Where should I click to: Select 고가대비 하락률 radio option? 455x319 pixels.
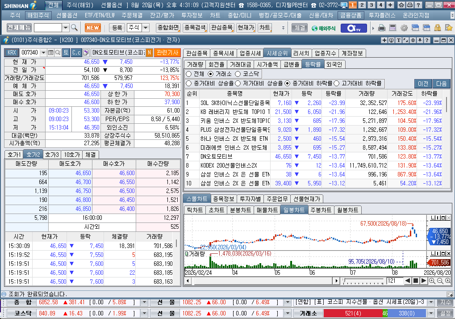[337, 84]
